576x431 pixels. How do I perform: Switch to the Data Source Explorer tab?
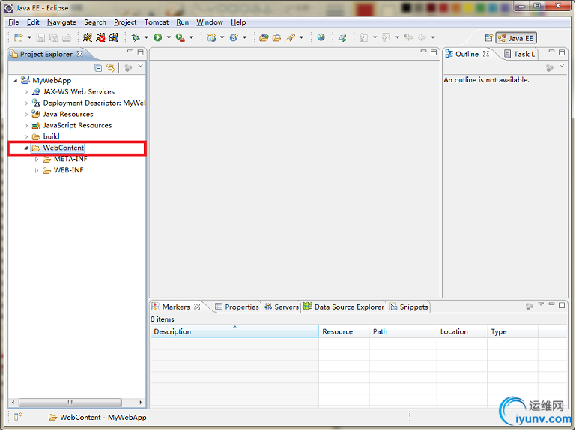(345, 307)
